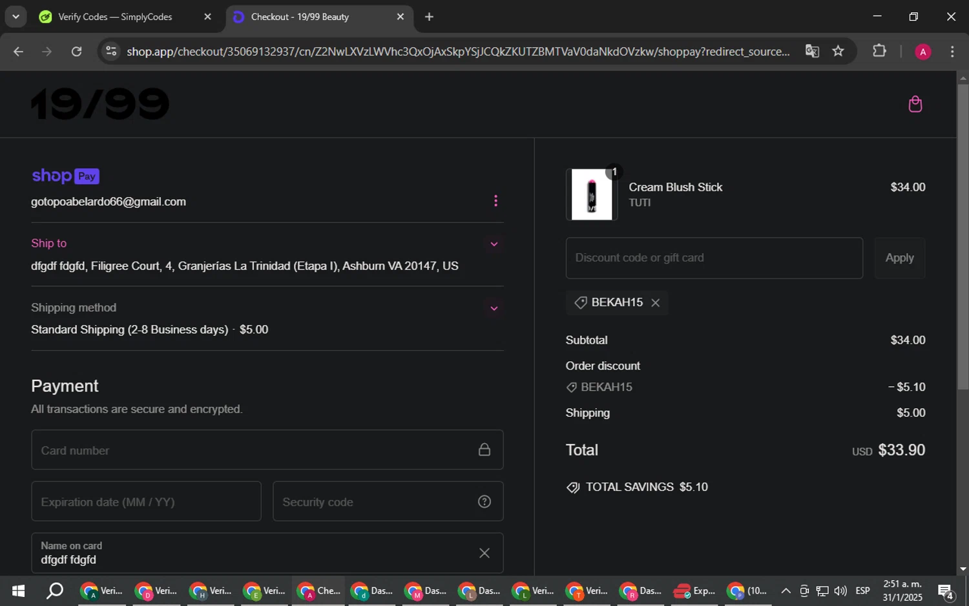The height and width of the screenshot is (606, 969).
Task: Click the ESP language indicator
Action: pos(862,590)
